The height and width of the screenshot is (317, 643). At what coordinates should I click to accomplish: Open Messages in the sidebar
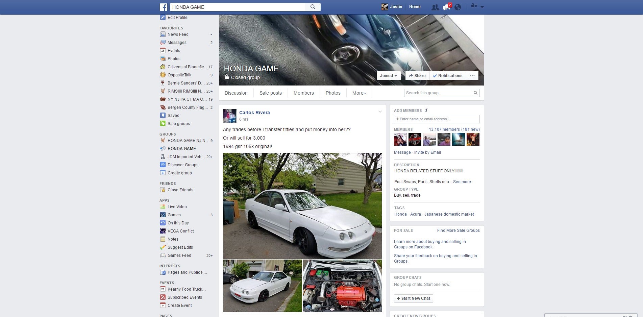(x=177, y=43)
